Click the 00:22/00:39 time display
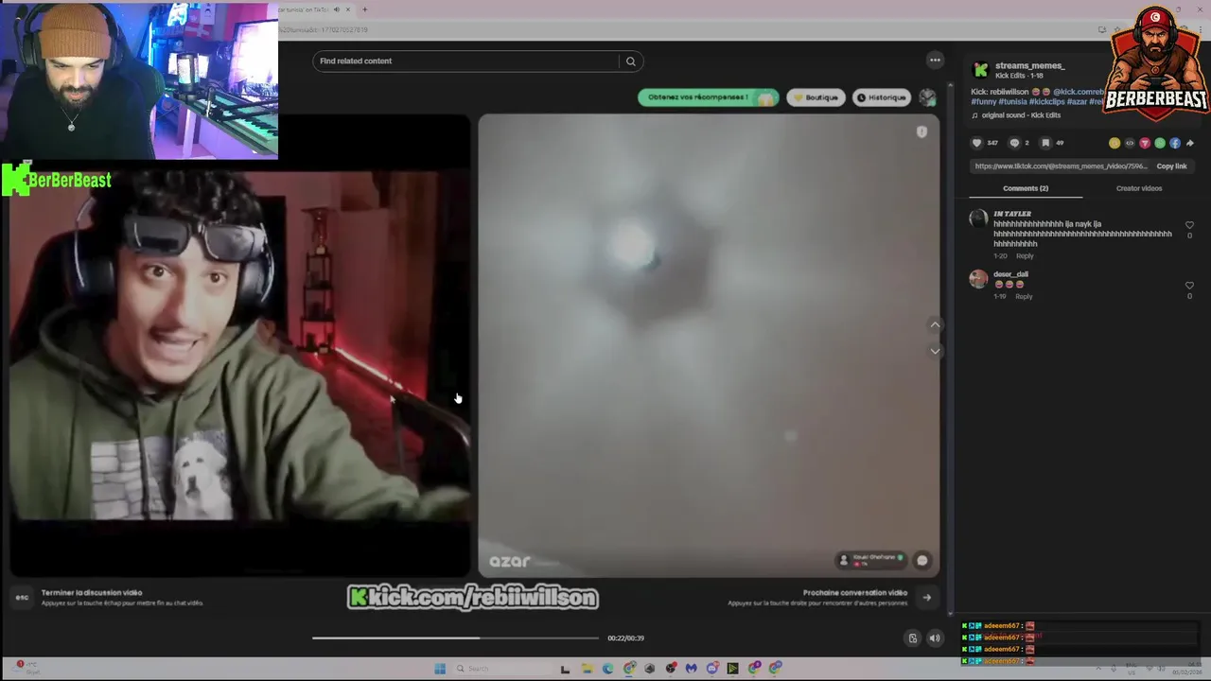1211x681 pixels. 625,638
